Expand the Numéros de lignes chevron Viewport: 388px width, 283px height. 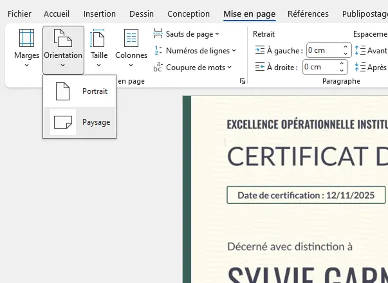pyautogui.click(x=234, y=51)
